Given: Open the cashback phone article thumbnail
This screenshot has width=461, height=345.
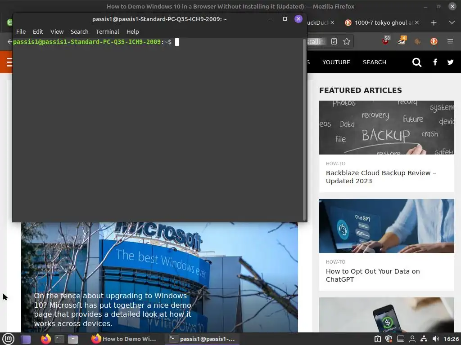Looking at the screenshot, I should coord(387,315).
